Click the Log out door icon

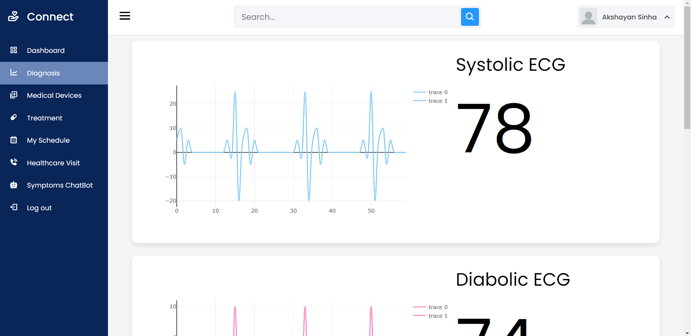click(x=14, y=207)
